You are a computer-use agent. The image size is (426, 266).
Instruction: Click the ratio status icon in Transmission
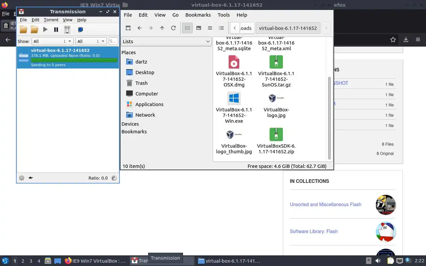tap(114, 178)
